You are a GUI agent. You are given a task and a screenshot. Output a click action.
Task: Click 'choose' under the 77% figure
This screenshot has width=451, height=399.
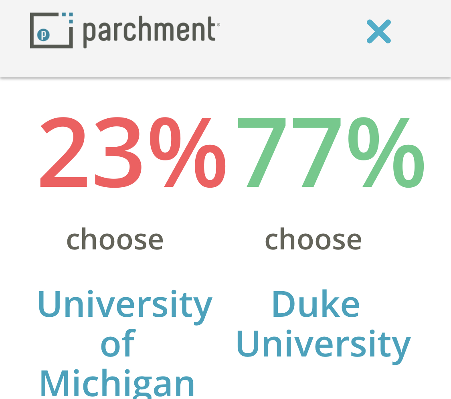[313, 239]
